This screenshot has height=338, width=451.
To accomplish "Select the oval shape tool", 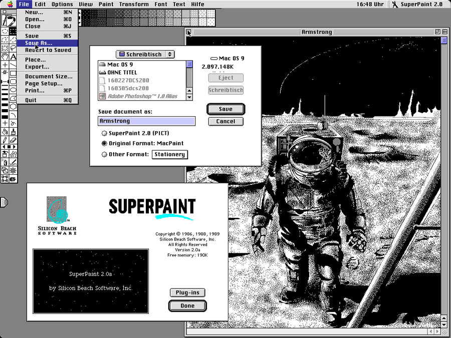I will pyautogui.click(x=13, y=90).
